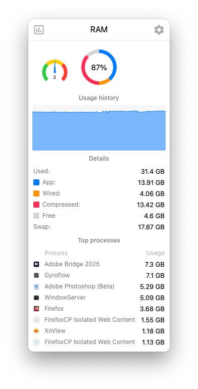The height and width of the screenshot is (389, 198).
Task: Click the Usage column header
Action: [x=156, y=253]
